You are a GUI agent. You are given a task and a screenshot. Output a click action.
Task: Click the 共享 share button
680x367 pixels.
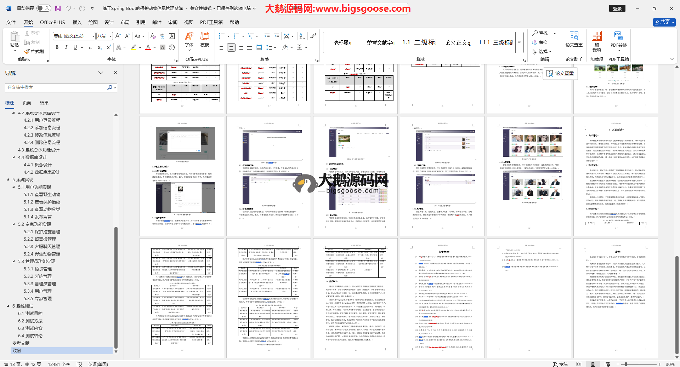(664, 22)
